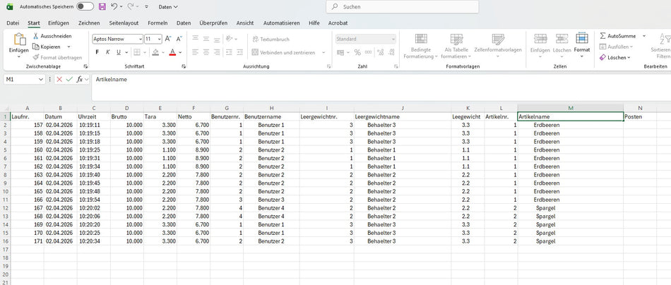
Task: Open the Seitenlayout ribbon tab
Action: click(x=124, y=23)
